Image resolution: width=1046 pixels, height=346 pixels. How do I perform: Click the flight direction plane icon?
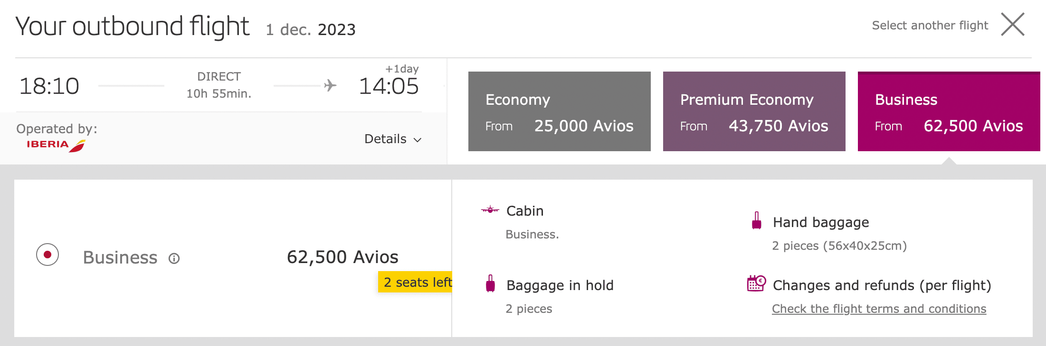pyautogui.click(x=330, y=86)
